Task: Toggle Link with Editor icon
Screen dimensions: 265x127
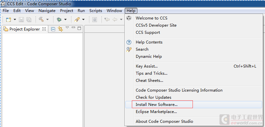Action: [x=60, y=29]
